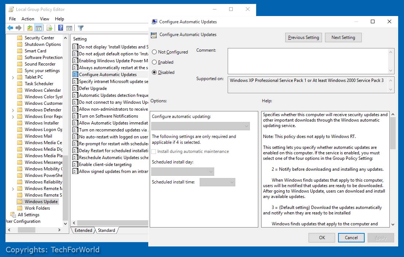Image resolution: width=404 pixels, height=257 pixels.
Task: Click the folder icon beside Windows Installer
Action: coord(20,123)
